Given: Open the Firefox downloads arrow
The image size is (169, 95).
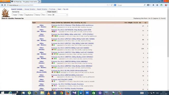Looking at the screenshot, I should coord(153,5).
